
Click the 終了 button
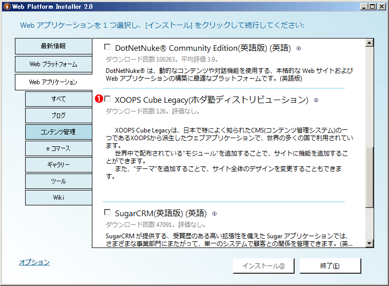(330, 266)
